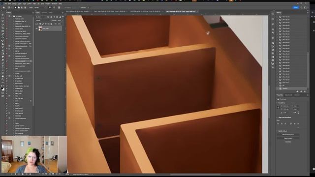Screen dimensions: 315x177
Task: Click the link width and height icon
Action: coord(278,107)
